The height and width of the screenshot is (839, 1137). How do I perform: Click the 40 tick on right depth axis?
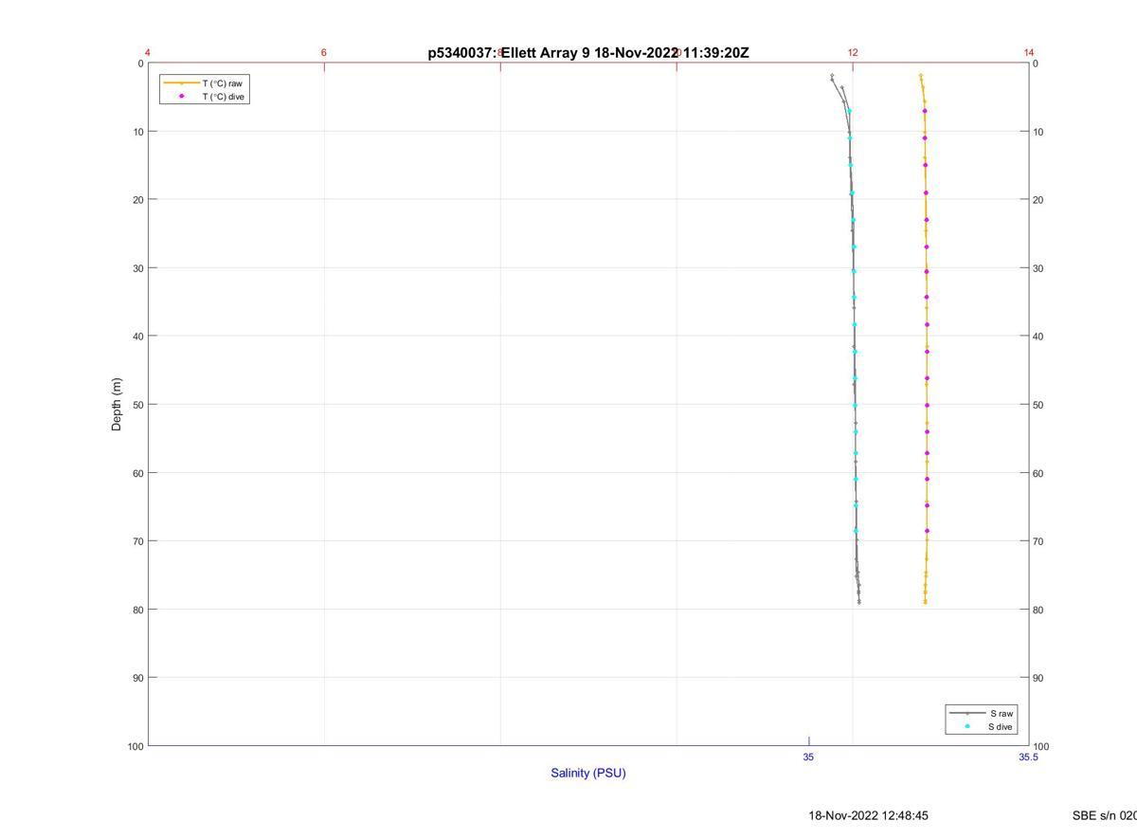pos(1038,337)
